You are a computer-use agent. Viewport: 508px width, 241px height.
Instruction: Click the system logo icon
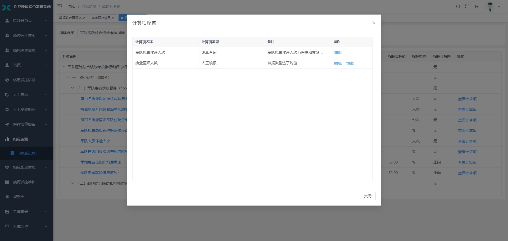(6, 7)
